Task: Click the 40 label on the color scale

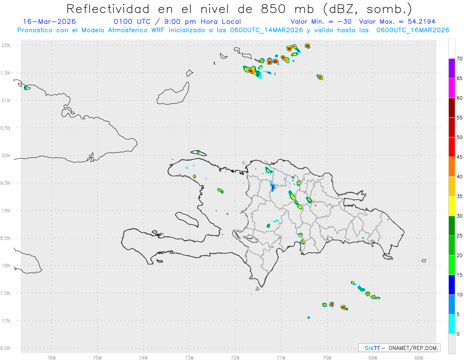Action: point(460,177)
